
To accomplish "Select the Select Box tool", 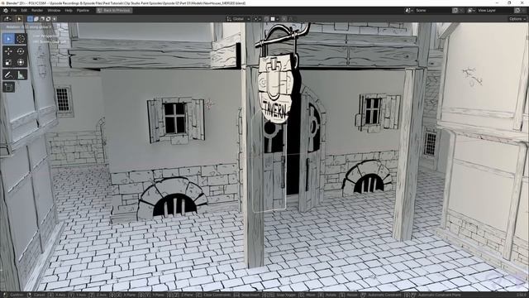I will click(8, 39).
